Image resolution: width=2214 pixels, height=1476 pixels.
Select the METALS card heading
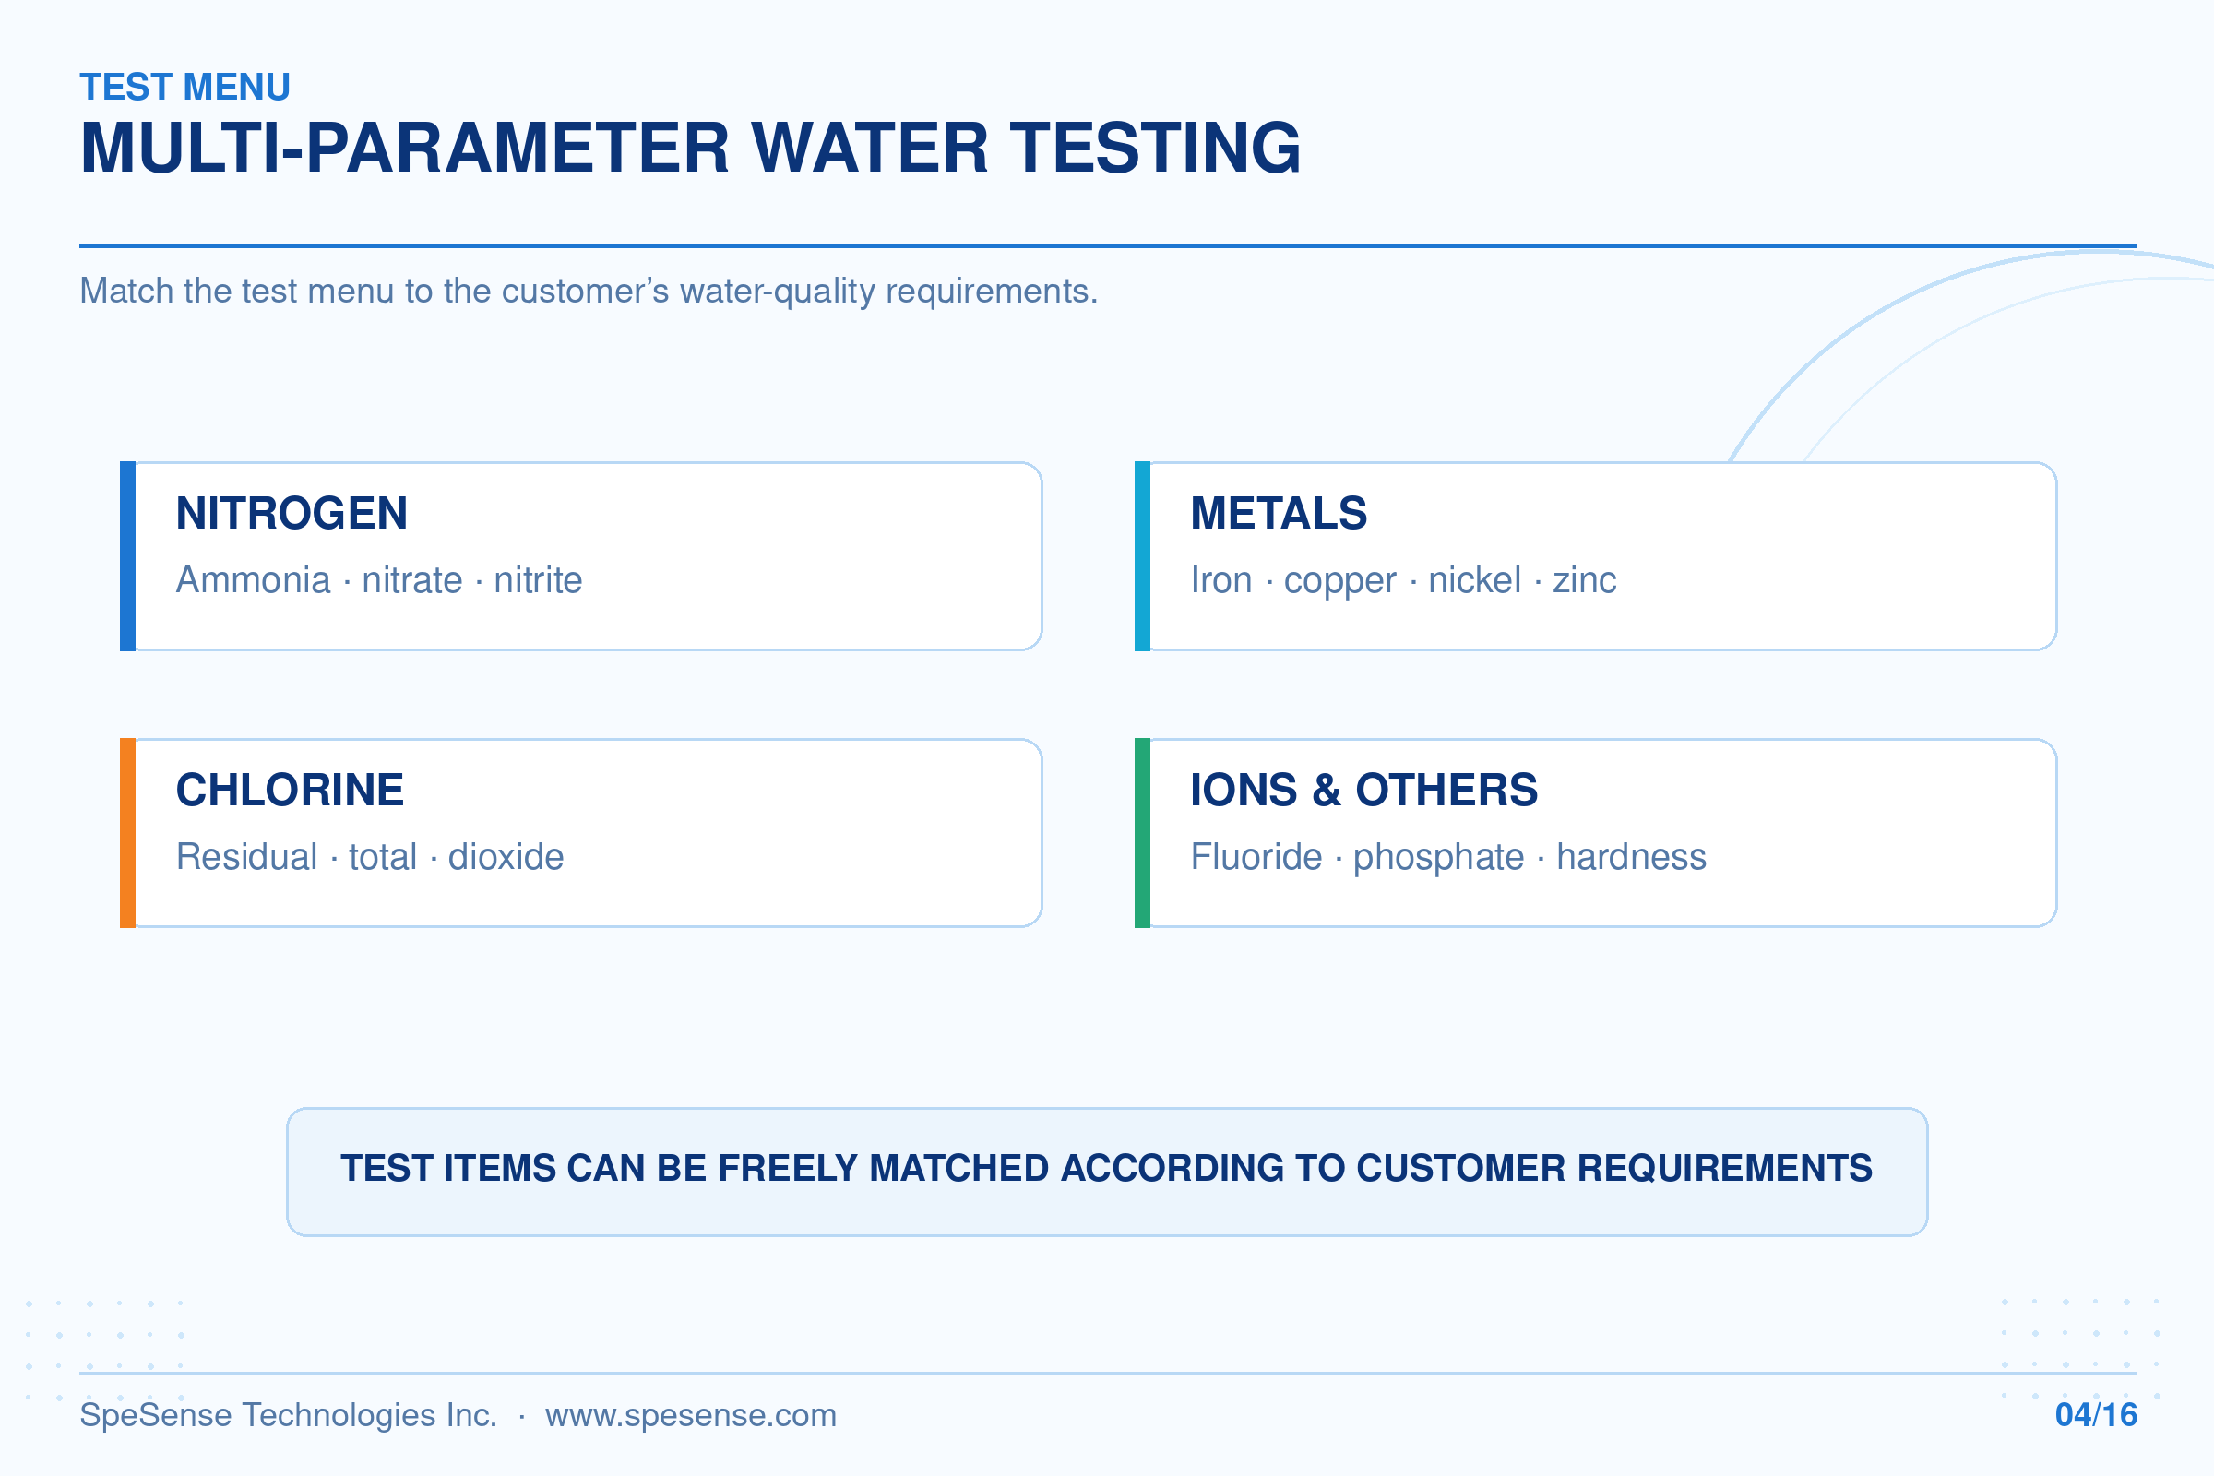click(x=1279, y=514)
